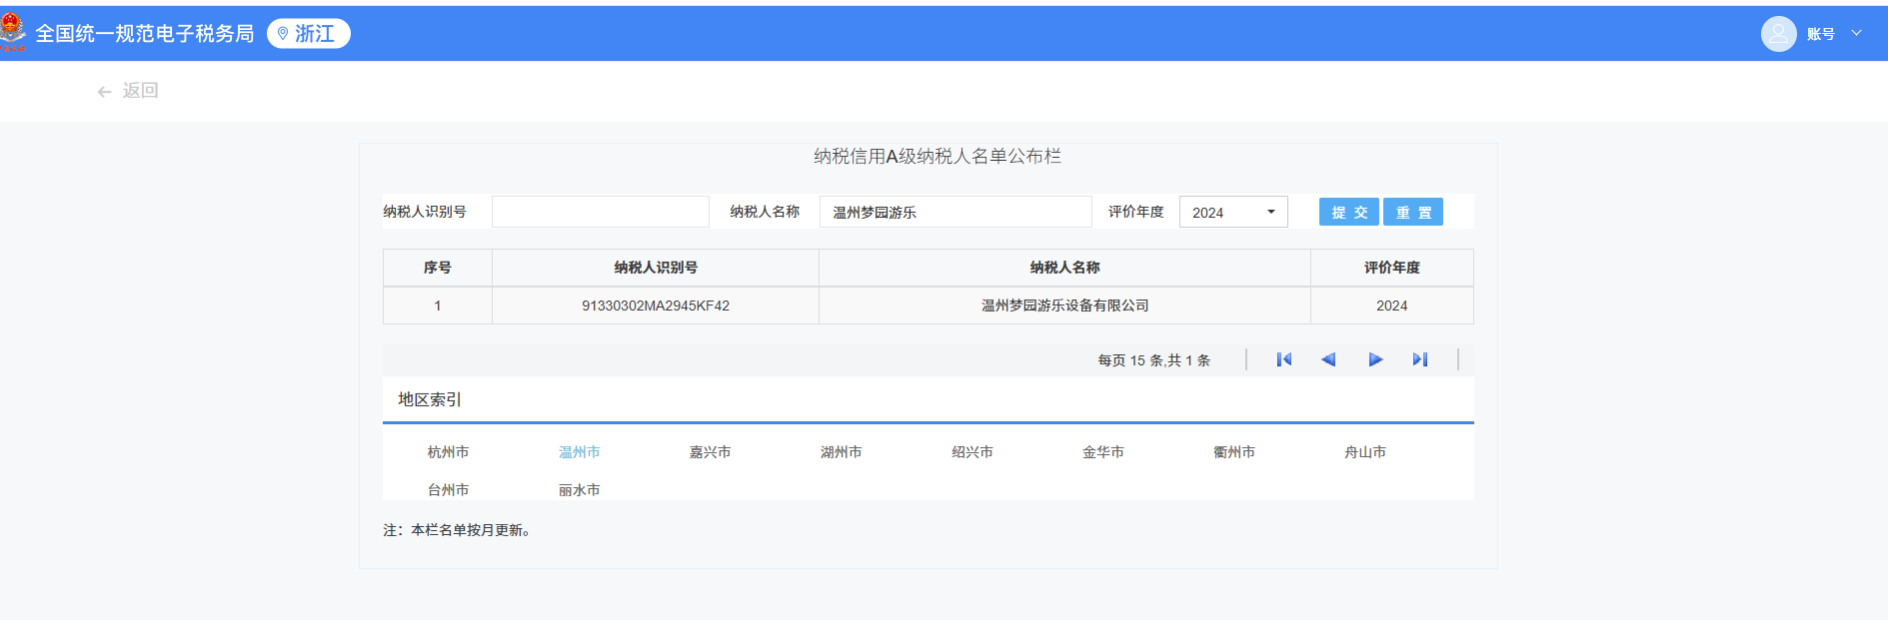Jump to last page of results
The height and width of the screenshot is (620, 1888).
pyautogui.click(x=1419, y=359)
